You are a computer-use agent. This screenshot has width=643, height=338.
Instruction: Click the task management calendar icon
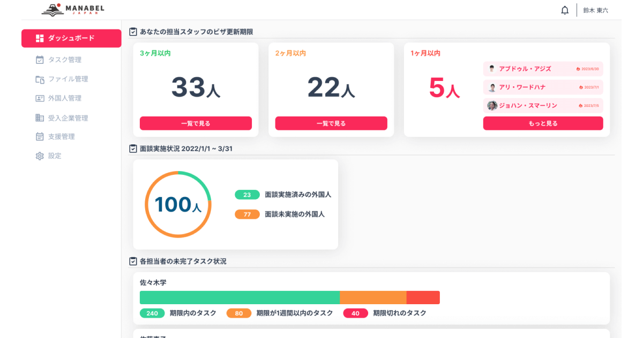(x=40, y=60)
